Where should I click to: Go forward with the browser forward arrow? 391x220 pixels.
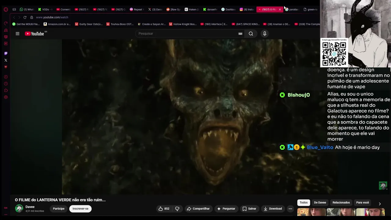pyautogui.click(x=19, y=17)
